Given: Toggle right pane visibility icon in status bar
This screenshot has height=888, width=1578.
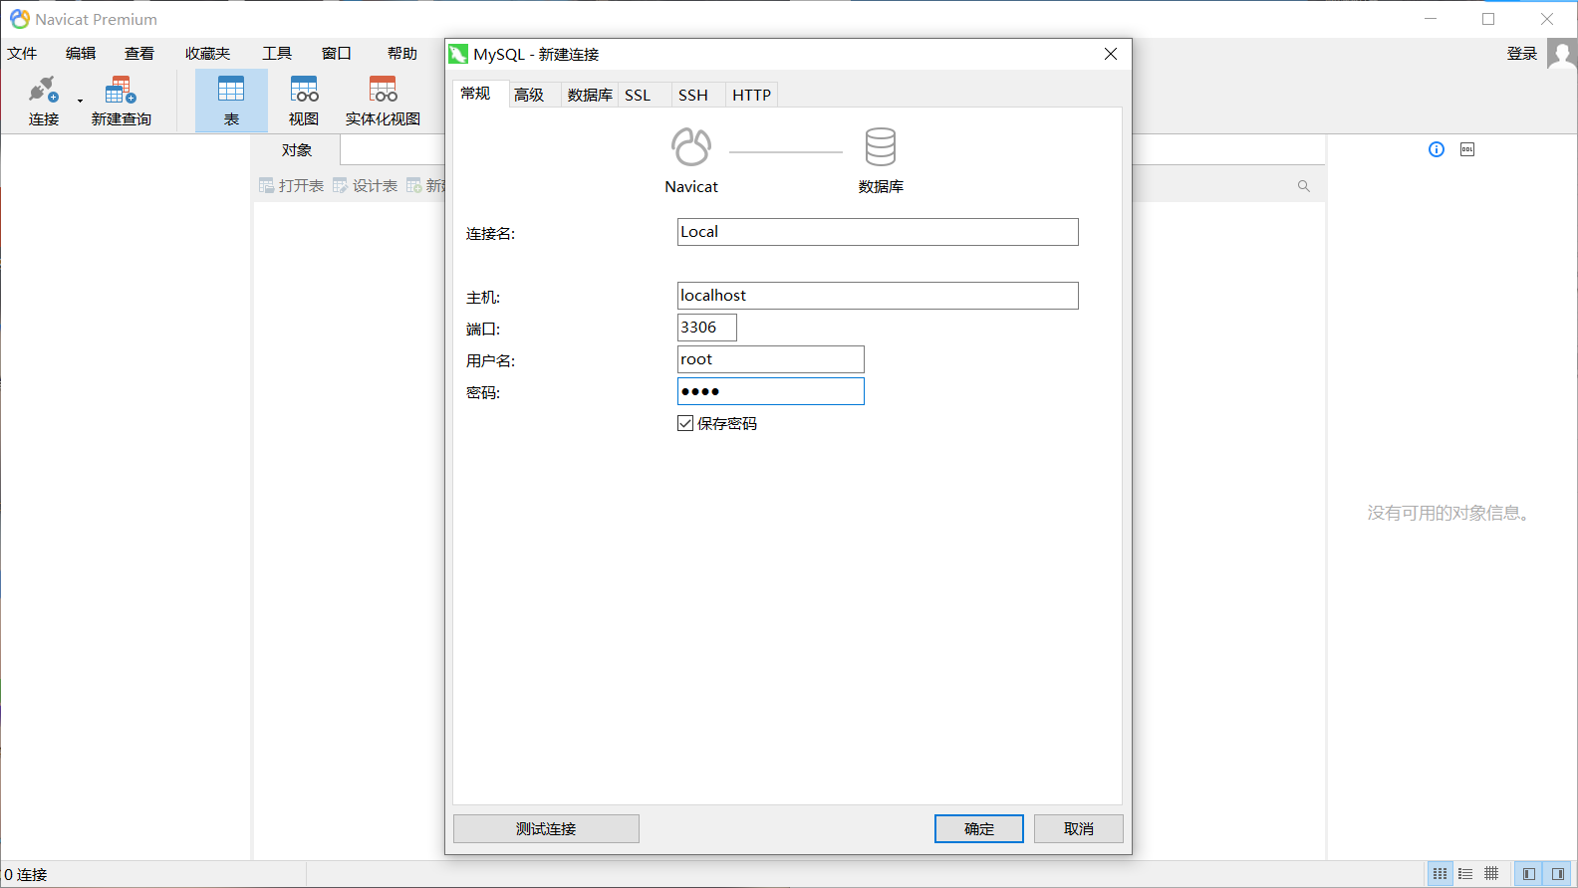Looking at the screenshot, I should (1558, 874).
